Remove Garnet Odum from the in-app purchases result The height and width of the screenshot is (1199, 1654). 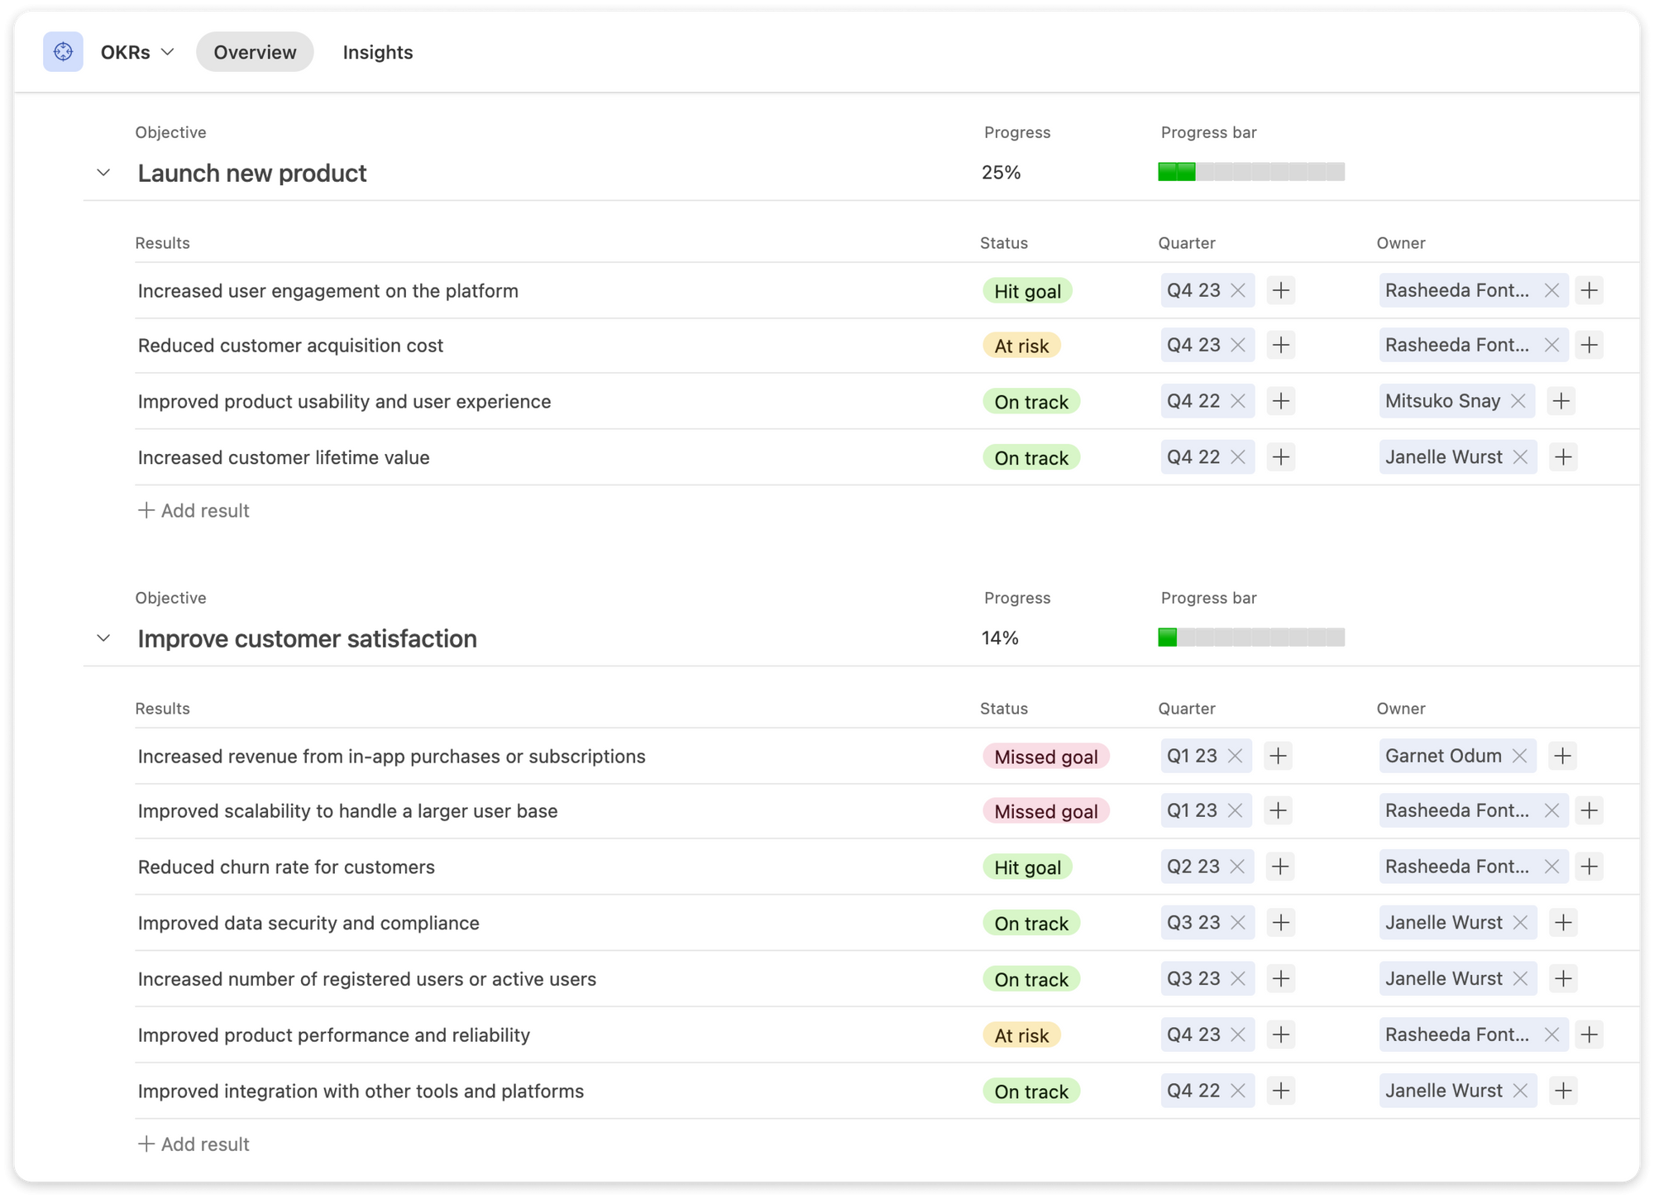click(x=1520, y=755)
